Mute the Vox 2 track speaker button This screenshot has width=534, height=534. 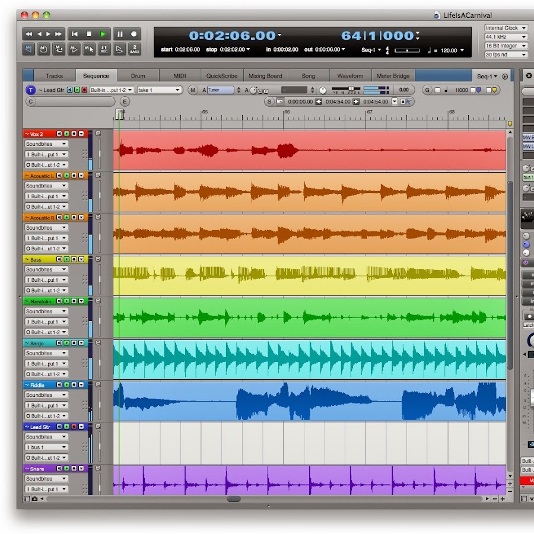click(x=59, y=134)
